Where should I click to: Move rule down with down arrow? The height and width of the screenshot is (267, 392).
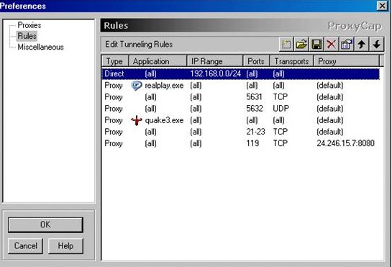coord(376,45)
